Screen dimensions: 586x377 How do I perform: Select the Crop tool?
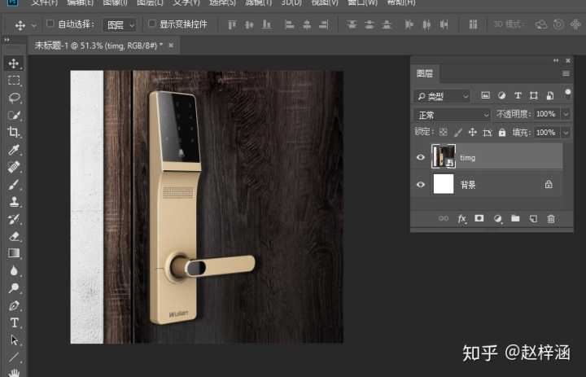coord(14,133)
